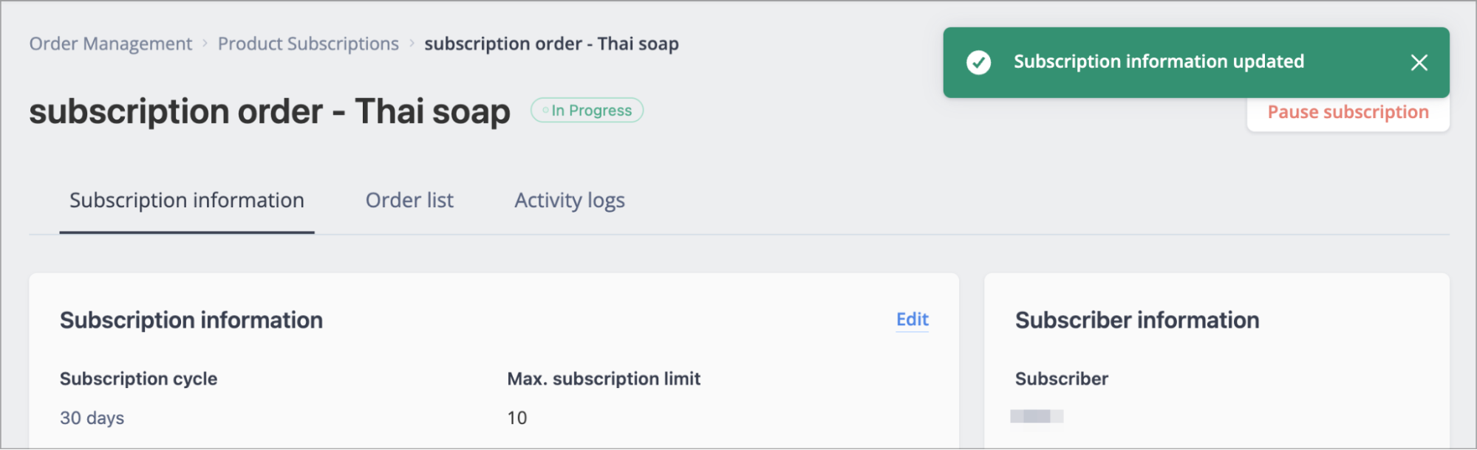The height and width of the screenshot is (450, 1477).
Task: Dismiss the notification with the X icon
Action: pos(1419,63)
